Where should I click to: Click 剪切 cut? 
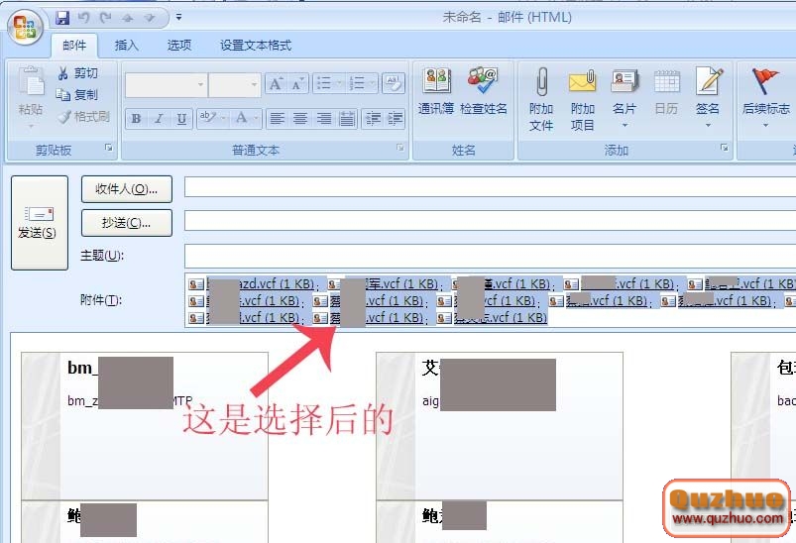pyautogui.click(x=77, y=73)
